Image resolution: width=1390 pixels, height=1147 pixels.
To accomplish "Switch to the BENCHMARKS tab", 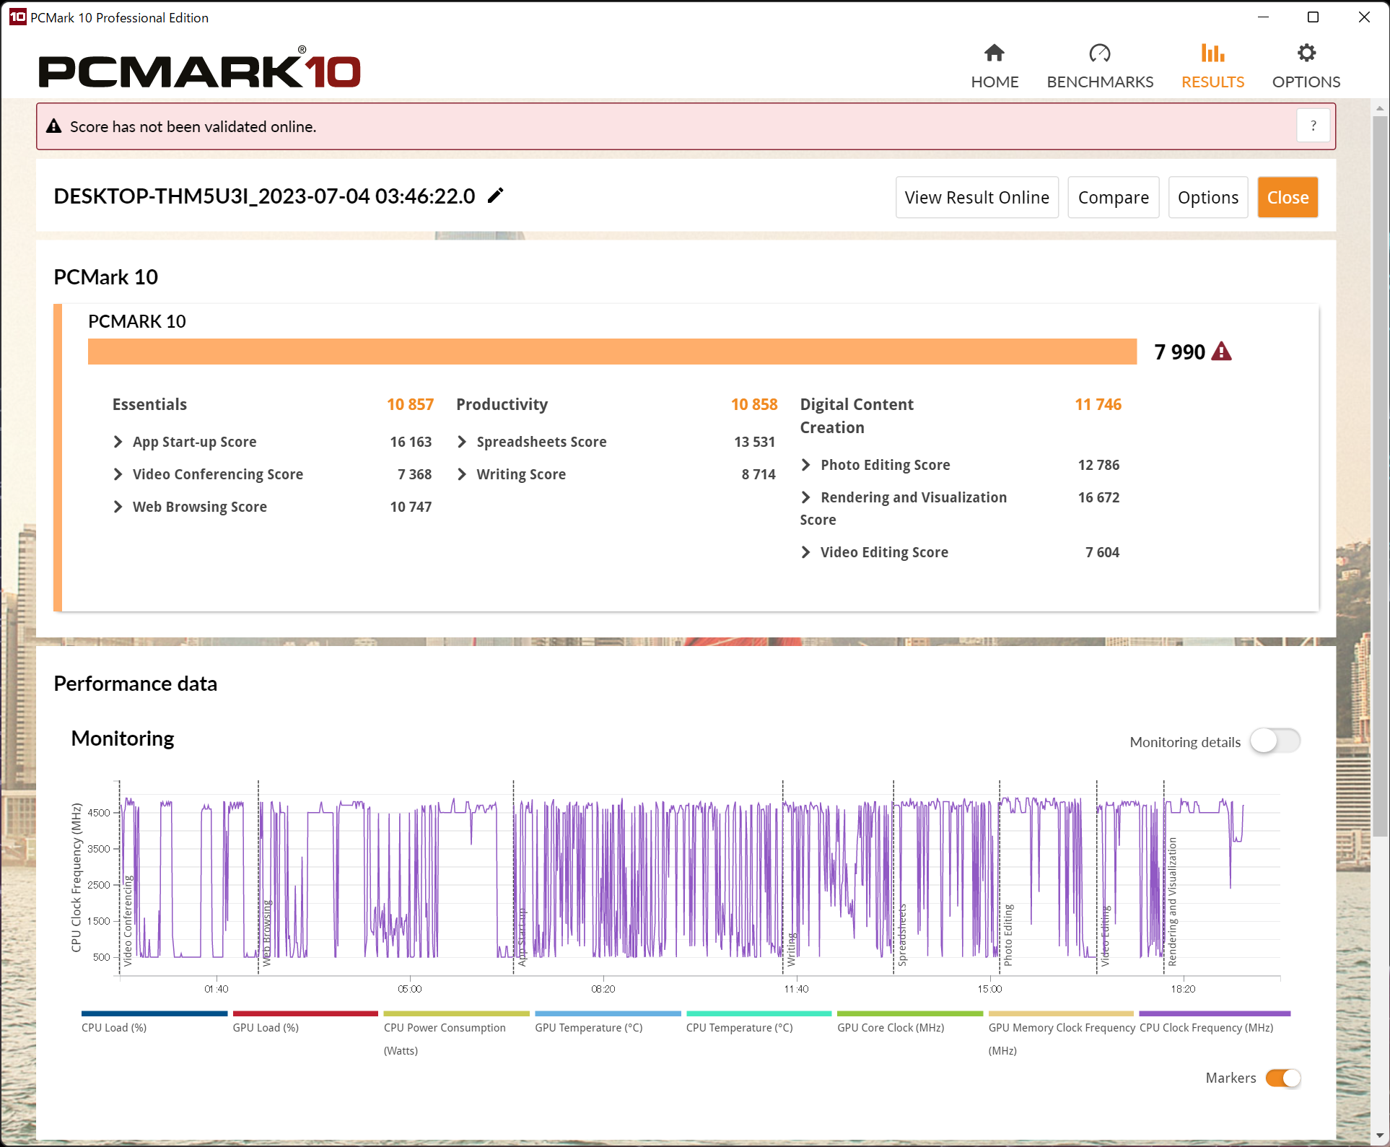I will (1099, 82).
